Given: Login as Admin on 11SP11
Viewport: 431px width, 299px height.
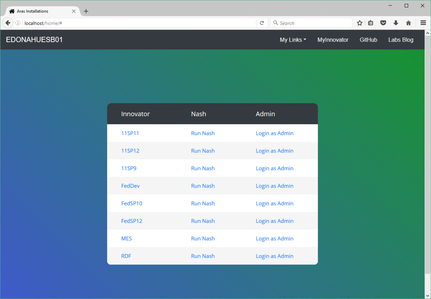Looking at the screenshot, I should click(x=274, y=133).
